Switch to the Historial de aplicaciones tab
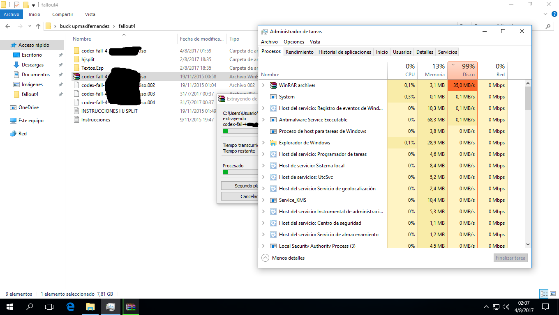This screenshot has width=559, height=315. click(x=345, y=52)
